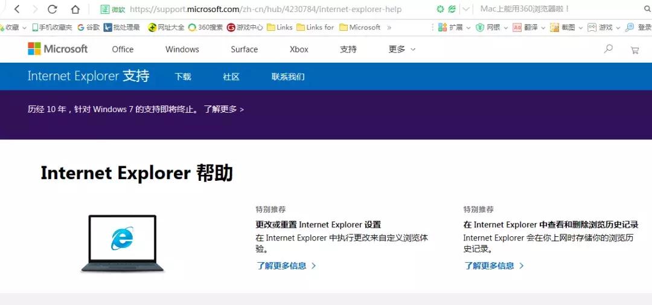Open the Xbox menu item
Screen dimensions: 652x305
299,49
